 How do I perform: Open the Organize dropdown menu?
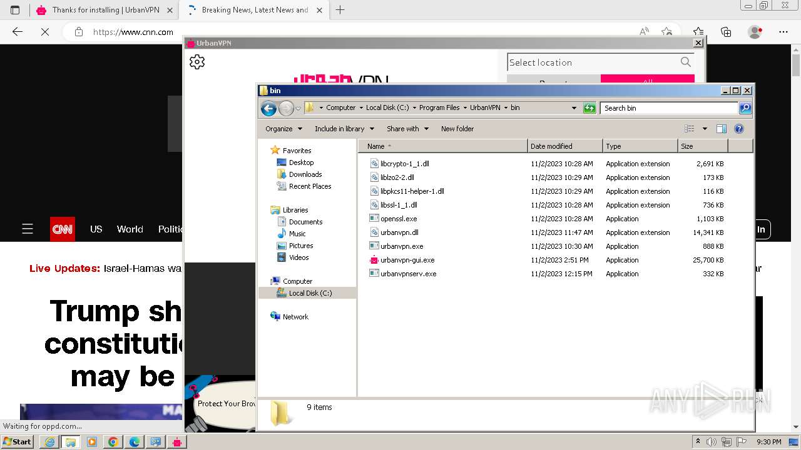[x=283, y=129]
